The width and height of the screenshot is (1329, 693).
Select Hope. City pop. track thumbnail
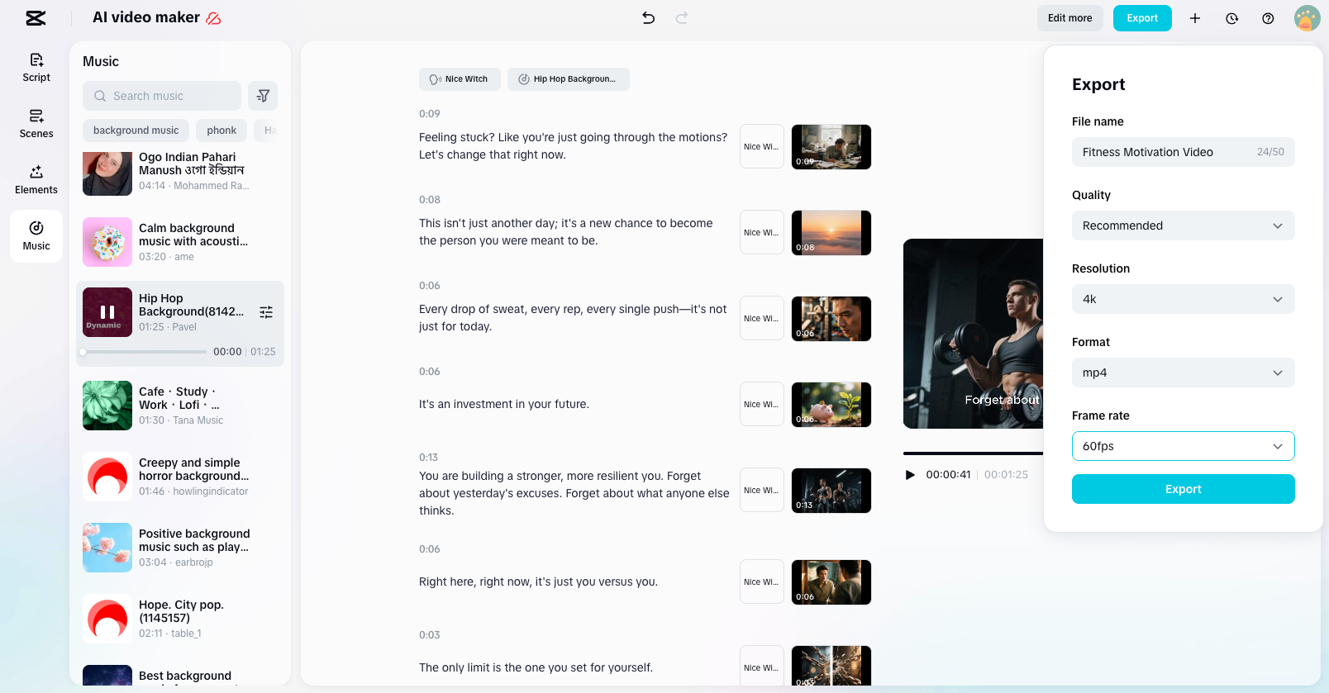click(x=107, y=619)
